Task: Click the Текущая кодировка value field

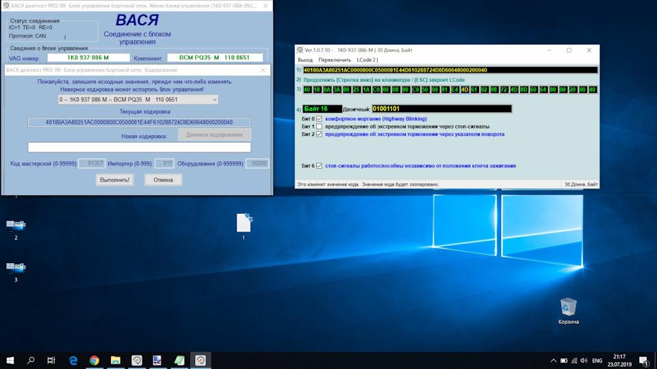Action: (x=139, y=122)
